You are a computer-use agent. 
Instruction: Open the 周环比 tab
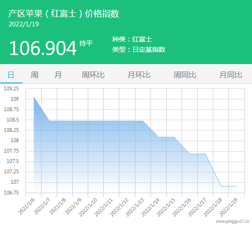[x=93, y=75]
